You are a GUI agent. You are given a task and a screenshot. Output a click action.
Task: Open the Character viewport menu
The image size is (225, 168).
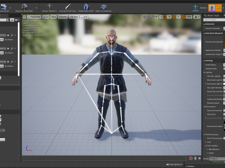pyautogui.click(x=63, y=17)
